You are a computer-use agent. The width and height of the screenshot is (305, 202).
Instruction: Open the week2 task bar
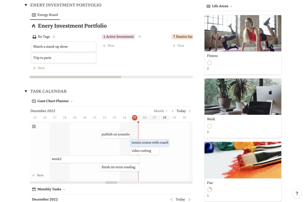[95, 159]
